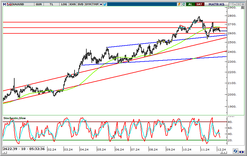
Task: Toggle LOG scale on the chart
Action: coord(64,4)
